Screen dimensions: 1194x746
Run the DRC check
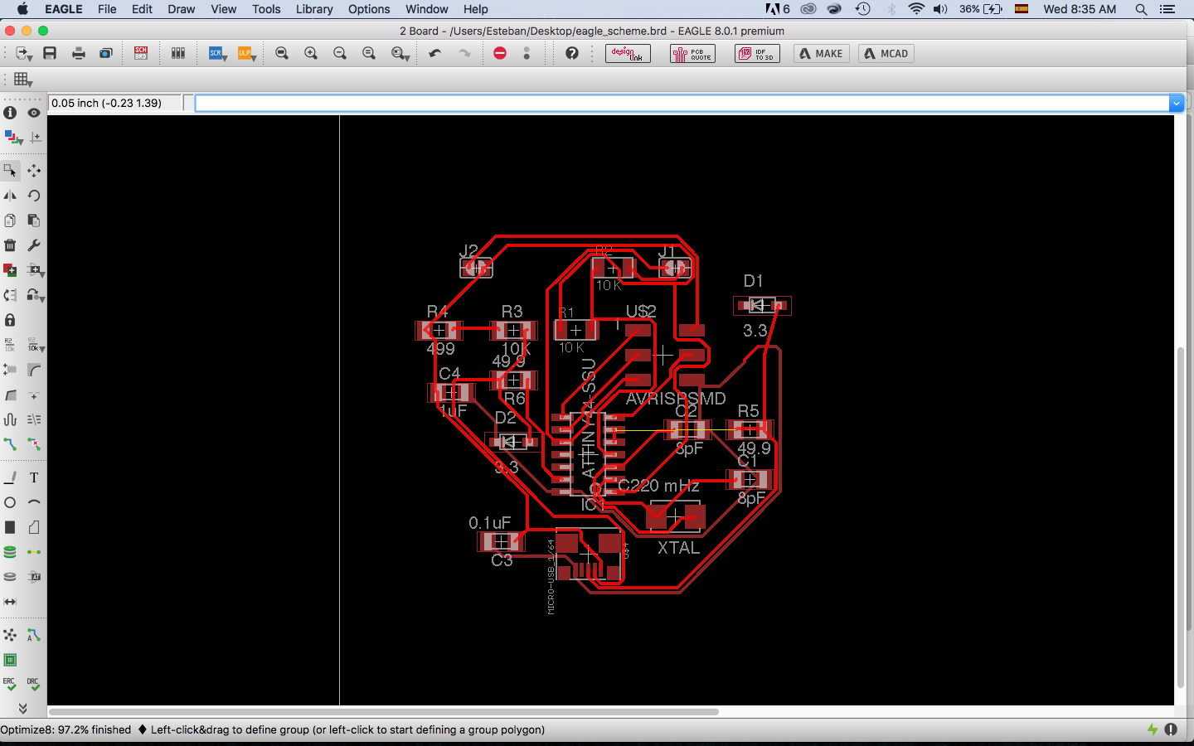(x=34, y=685)
